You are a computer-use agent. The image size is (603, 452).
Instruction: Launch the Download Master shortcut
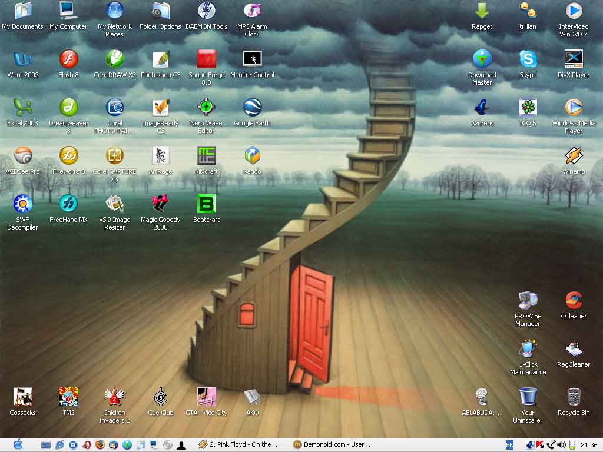482,59
